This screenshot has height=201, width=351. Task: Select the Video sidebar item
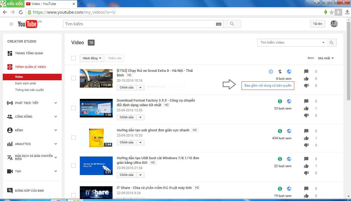(x=32, y=77)
